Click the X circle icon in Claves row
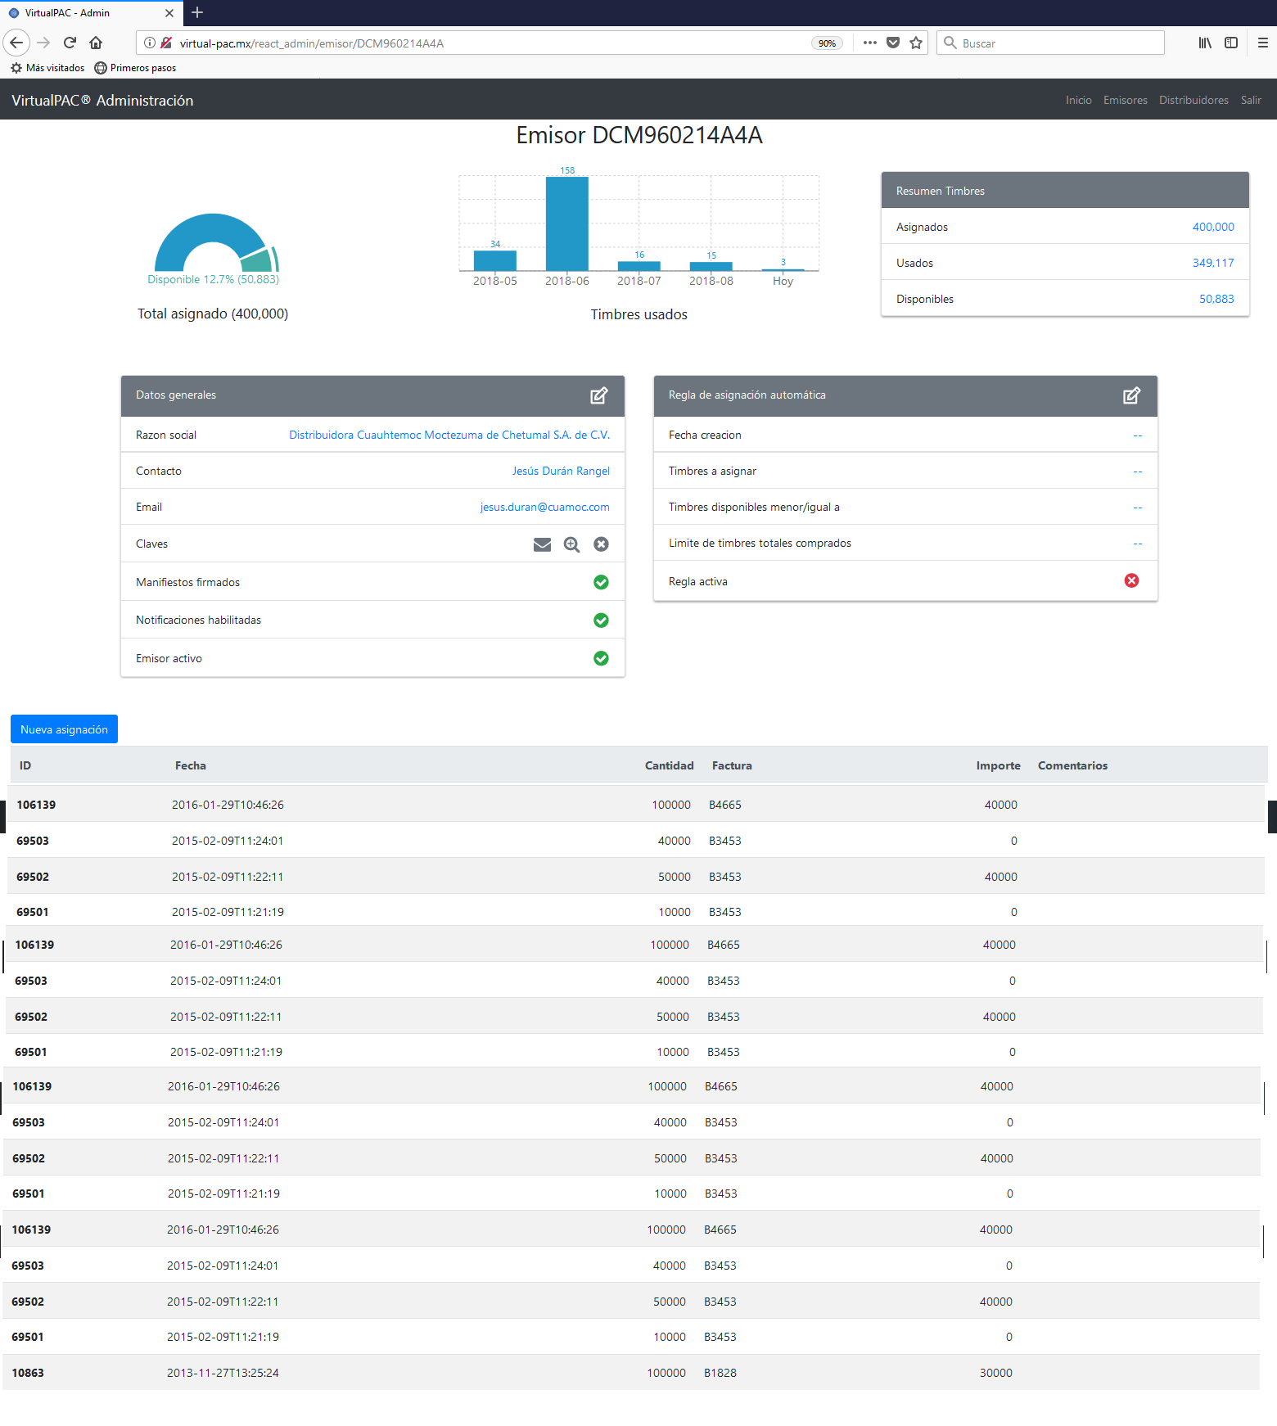The width and height of the screenshot is (1277, 1426). point(601,544)
